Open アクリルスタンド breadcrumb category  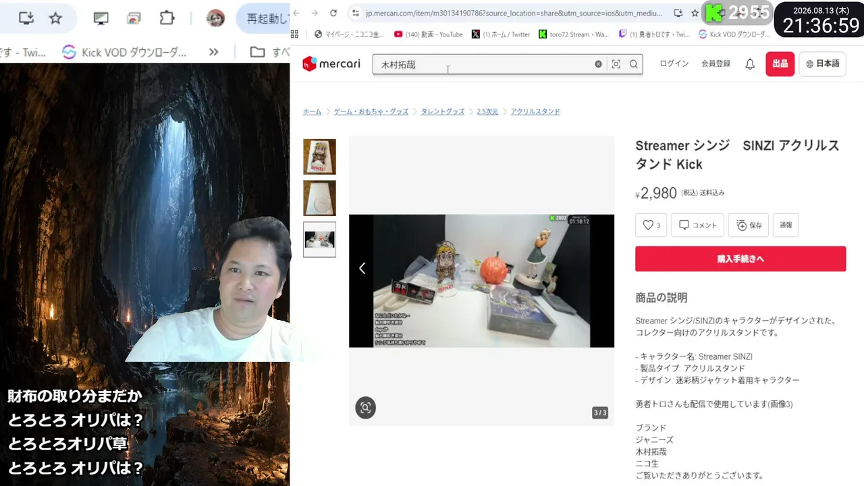pos(535,111)
